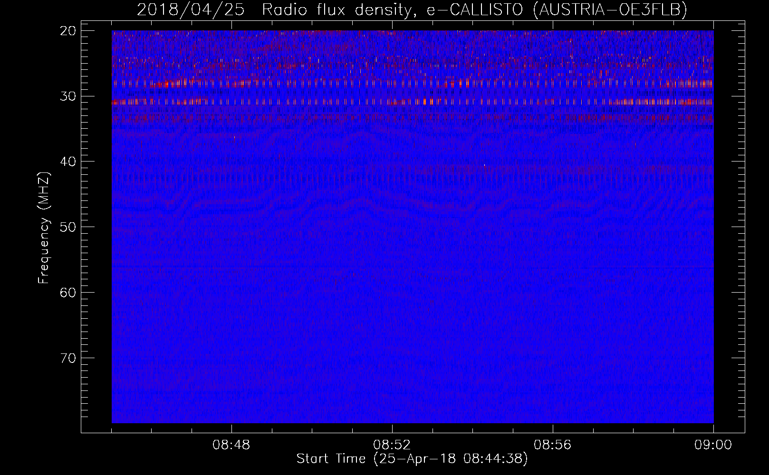The image size is (769, 475).
Task: Click the 50 MHz frequency tick label
Action: point(68,227)
